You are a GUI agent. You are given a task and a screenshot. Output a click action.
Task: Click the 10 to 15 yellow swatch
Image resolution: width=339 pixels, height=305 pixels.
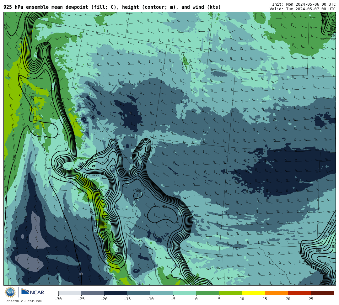[253, 293]
